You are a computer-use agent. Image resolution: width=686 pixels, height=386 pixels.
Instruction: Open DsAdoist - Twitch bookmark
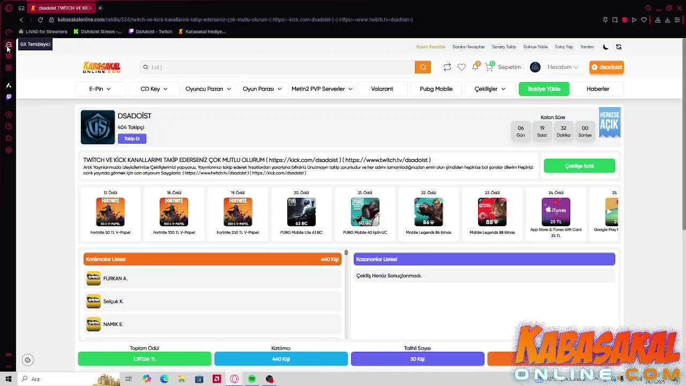point(150,32)
